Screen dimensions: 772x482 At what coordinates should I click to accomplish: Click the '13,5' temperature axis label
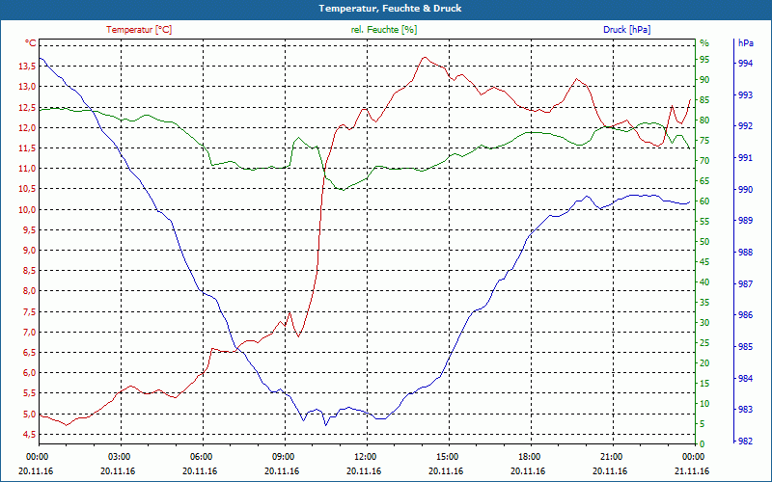(27, 67)
